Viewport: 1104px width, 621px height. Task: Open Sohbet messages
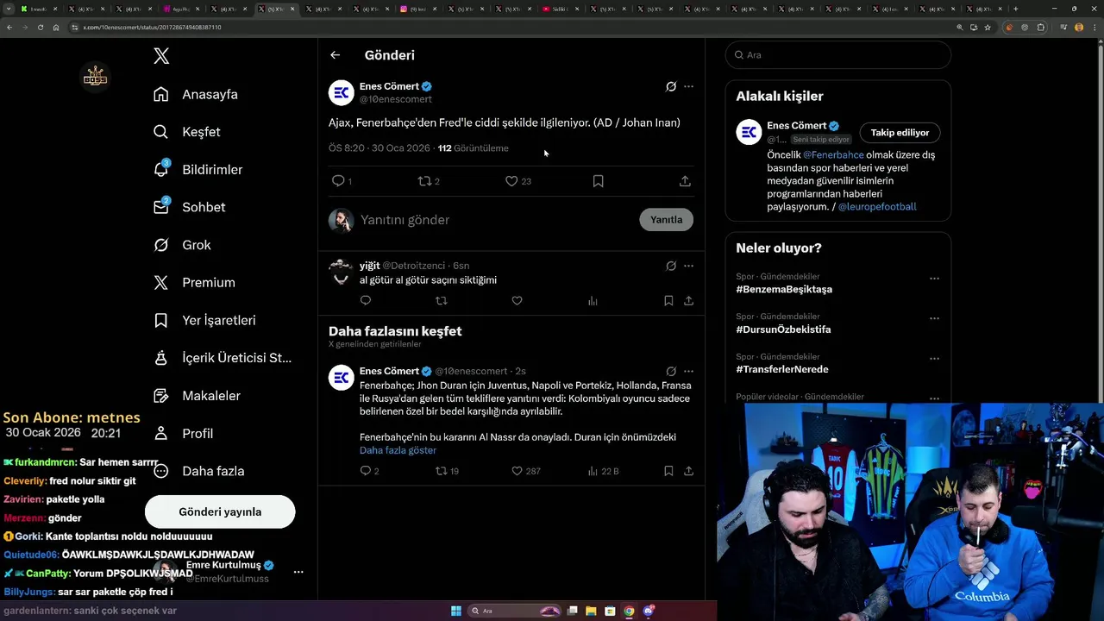(190, 207)
